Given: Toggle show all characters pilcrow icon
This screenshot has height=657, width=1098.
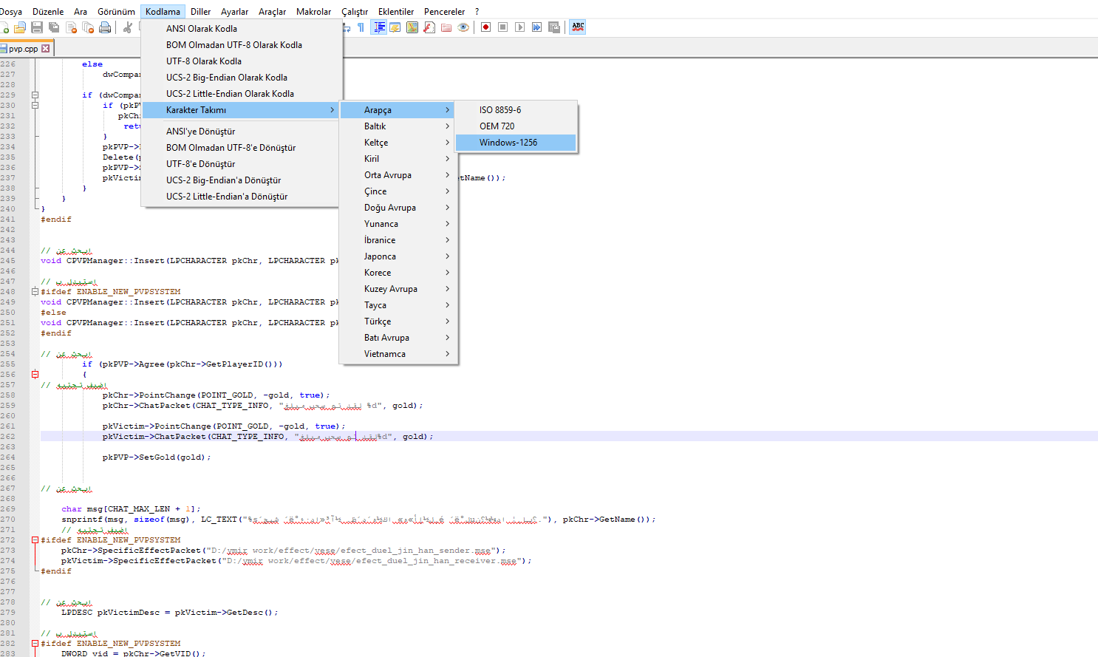Looking at the screenshot, I should pos(361,27).
